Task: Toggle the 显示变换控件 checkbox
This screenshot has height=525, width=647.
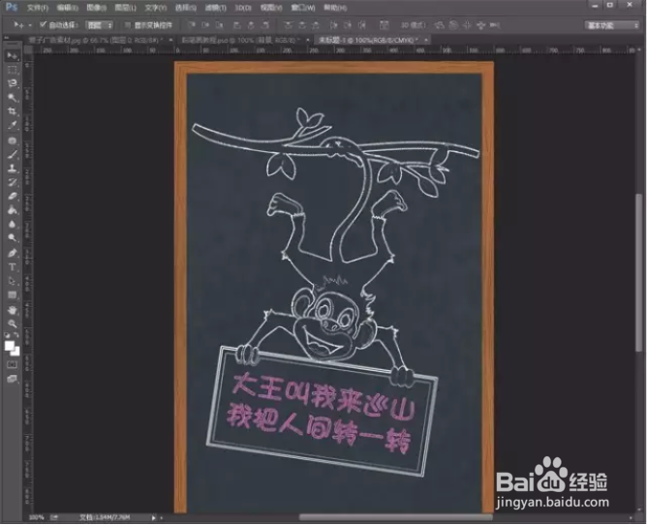Action: (x=128, y=25)
